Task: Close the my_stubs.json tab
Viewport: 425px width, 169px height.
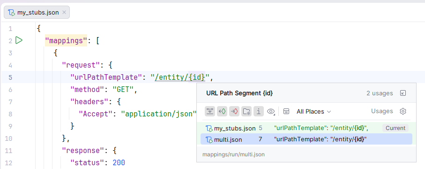Action: tap(64, 12)
